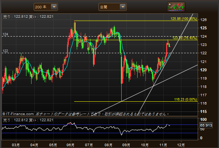Click the arrow on the 200本 dropdown
The width and height of the screenshot is (219, 148).
point(54,7)
